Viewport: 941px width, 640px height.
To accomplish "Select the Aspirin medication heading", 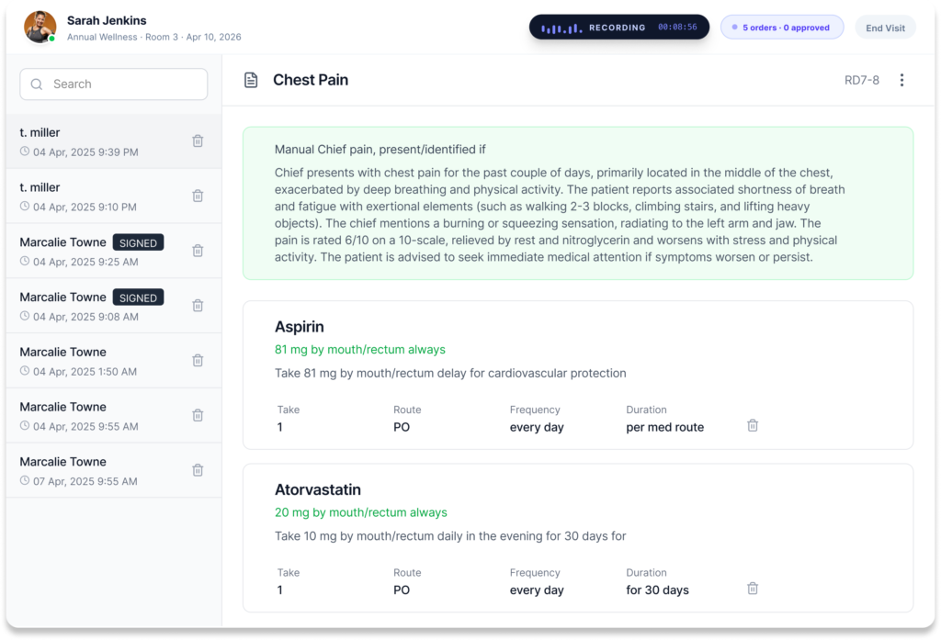I will (299, 327).
